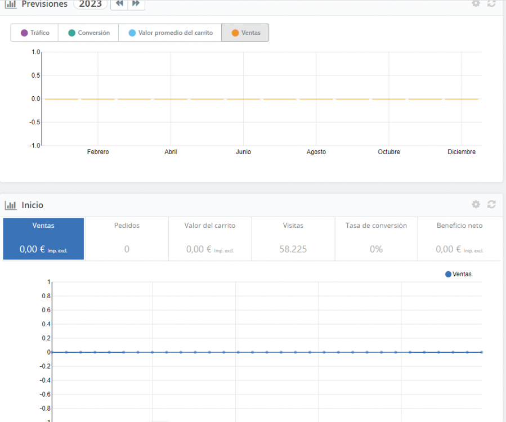Go to previous year with rewind arrows

(x=119, y=4)
